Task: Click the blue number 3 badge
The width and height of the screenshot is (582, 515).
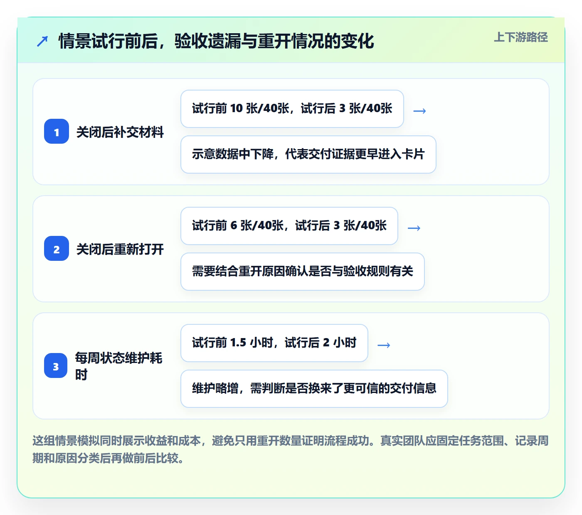Action: click(x=56, y=365)
